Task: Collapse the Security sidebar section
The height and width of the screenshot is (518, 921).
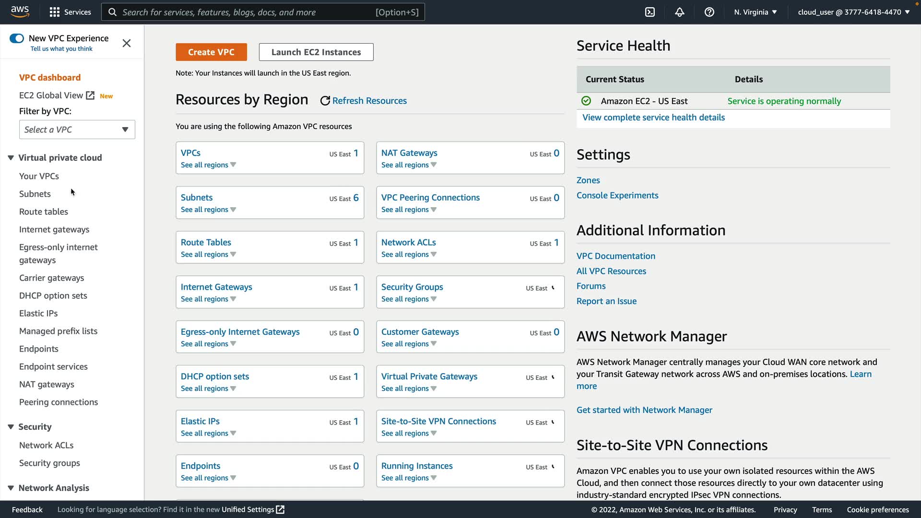Action: click(x=11, y=427)
